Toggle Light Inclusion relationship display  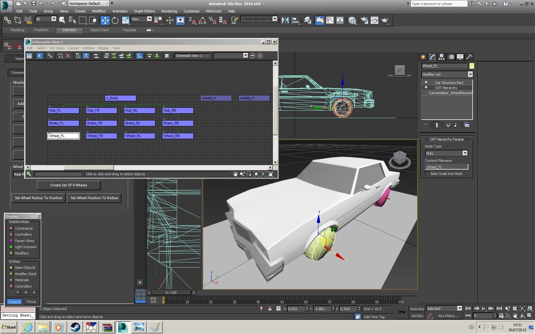tap(11, 247)
